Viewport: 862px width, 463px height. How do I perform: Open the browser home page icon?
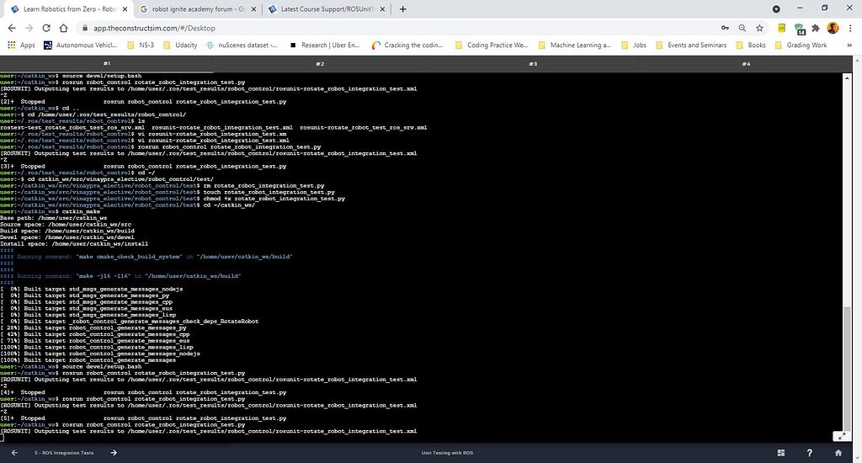coord(64,28)
